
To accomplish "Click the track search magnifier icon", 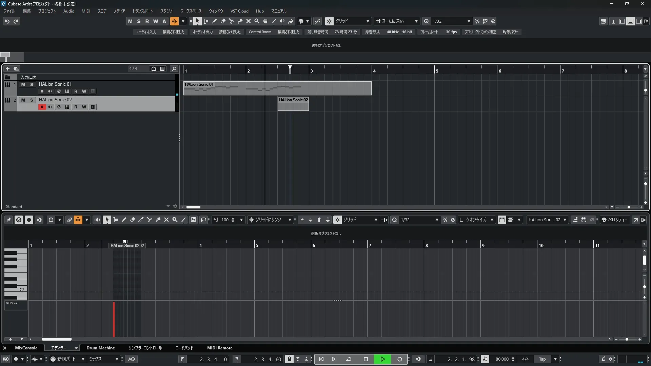I will pyautogui.click(x=174, y=69).
